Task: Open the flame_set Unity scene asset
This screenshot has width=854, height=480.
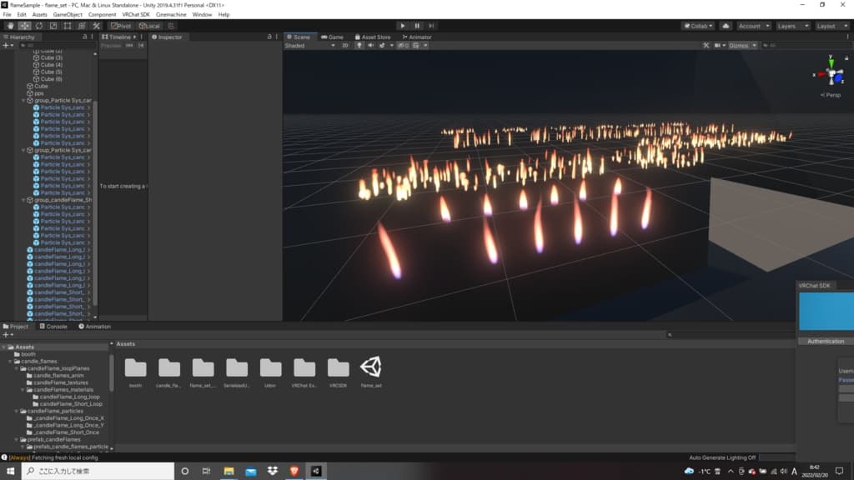Action: 371,367
